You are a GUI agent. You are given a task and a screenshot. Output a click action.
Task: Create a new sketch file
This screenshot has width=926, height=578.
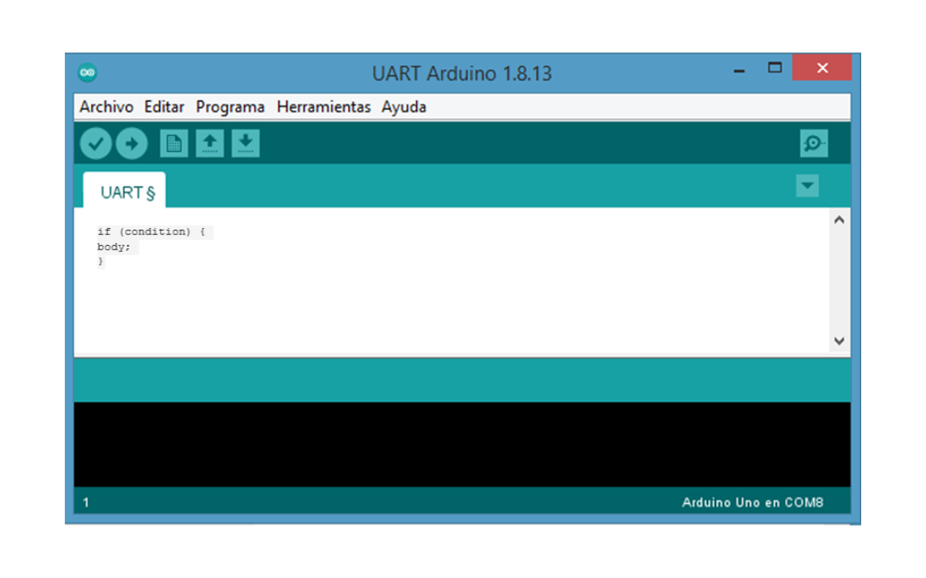[x=174, y=143]
